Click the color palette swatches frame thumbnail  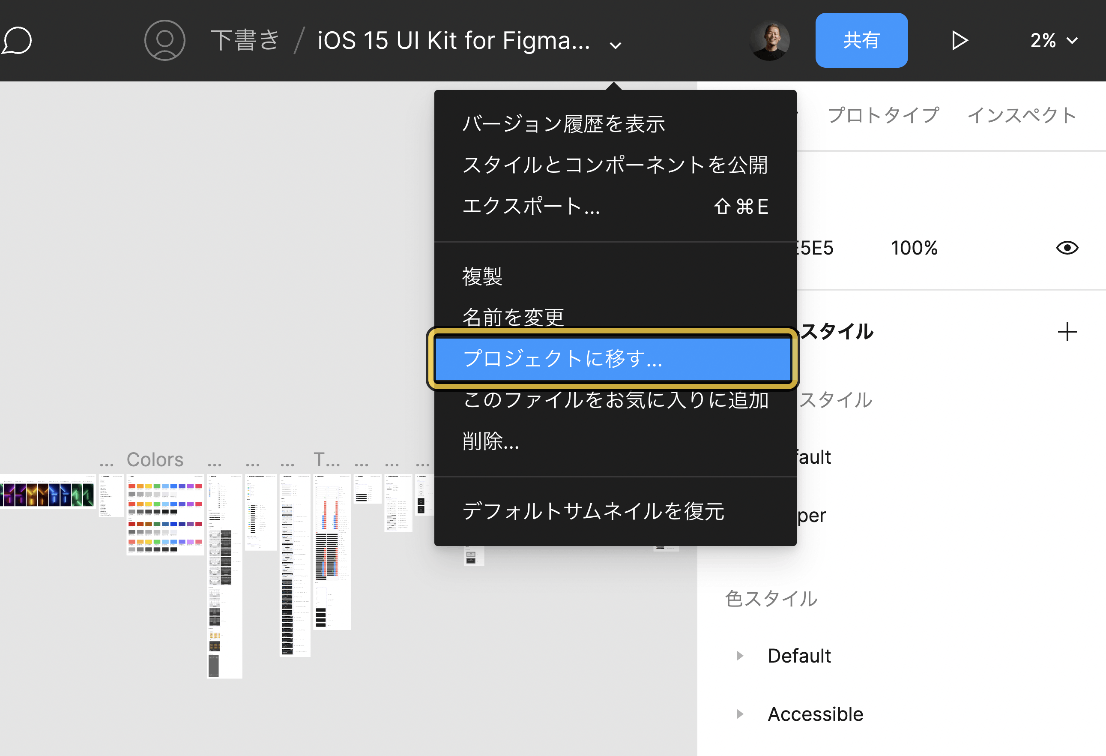pyautogui.click(x=165, y=515)
